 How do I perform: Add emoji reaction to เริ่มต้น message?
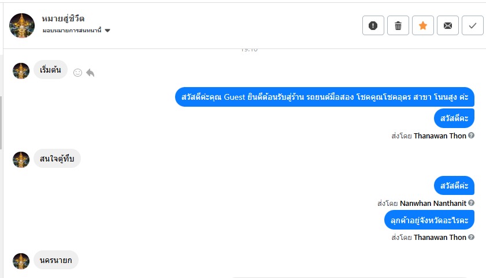pos(77,73)
